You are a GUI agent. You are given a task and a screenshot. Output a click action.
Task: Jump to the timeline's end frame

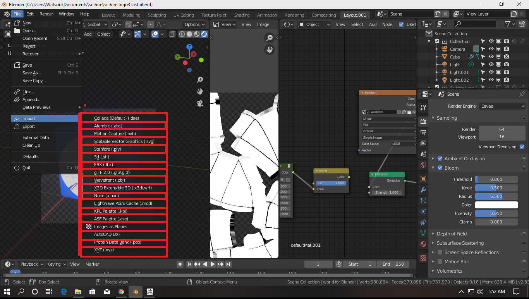click(x=228, y=264)
